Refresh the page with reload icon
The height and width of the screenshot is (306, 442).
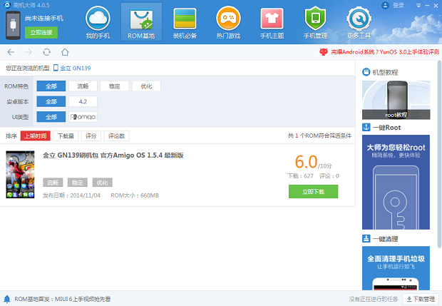tap(47, 52)
